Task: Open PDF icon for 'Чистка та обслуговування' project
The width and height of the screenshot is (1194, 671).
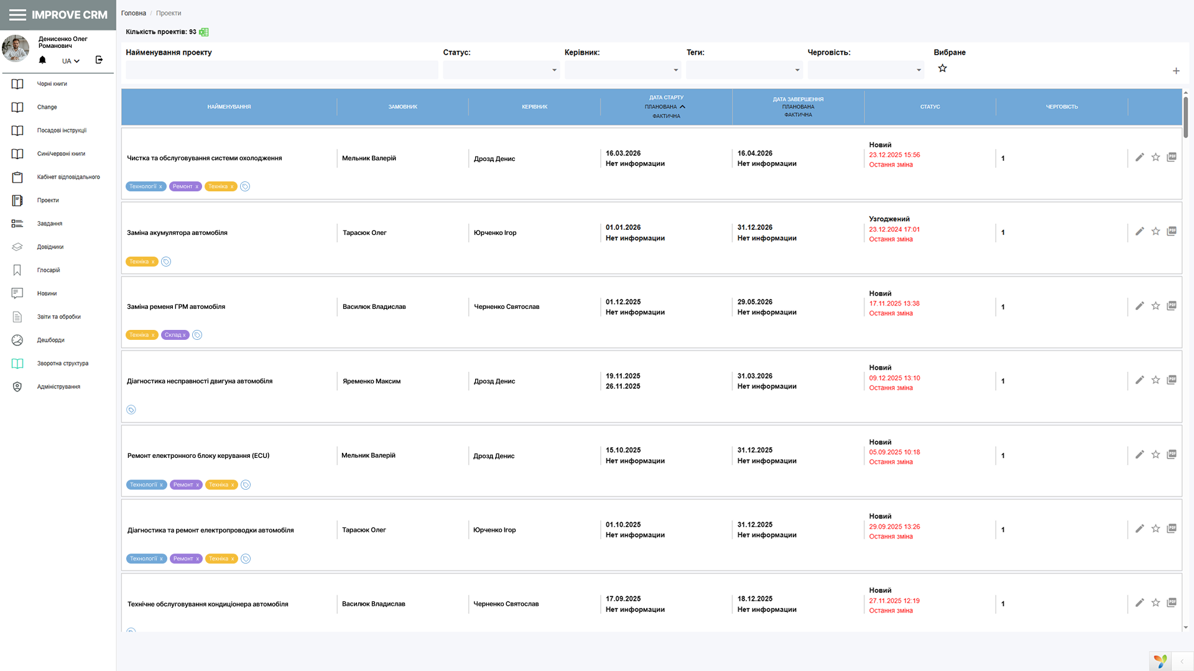Action: tap(1172, 157)
